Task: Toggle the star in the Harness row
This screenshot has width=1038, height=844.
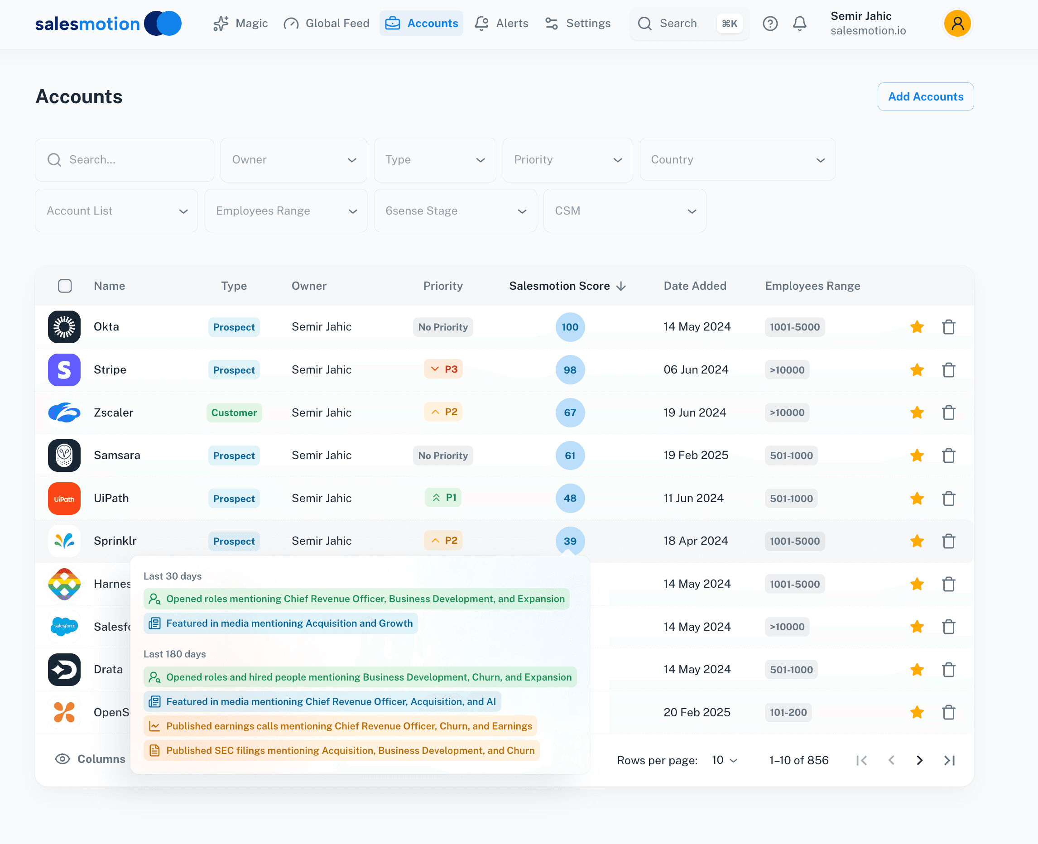Action: coord(917,583)
